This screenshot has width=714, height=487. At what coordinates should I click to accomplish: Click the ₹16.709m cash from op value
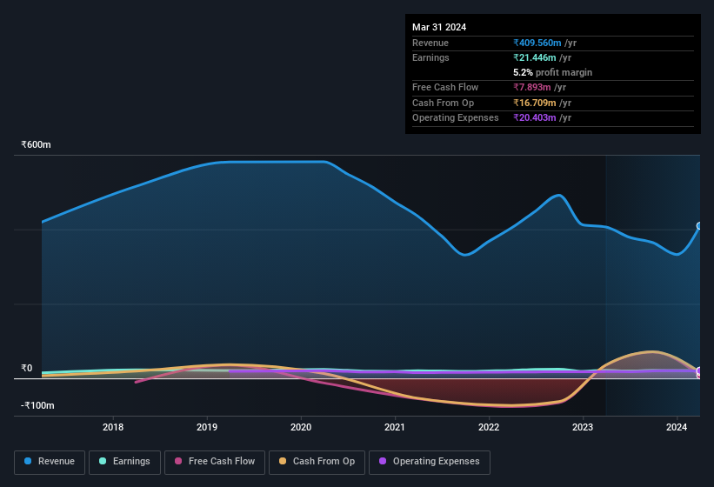tap(535, 103)
